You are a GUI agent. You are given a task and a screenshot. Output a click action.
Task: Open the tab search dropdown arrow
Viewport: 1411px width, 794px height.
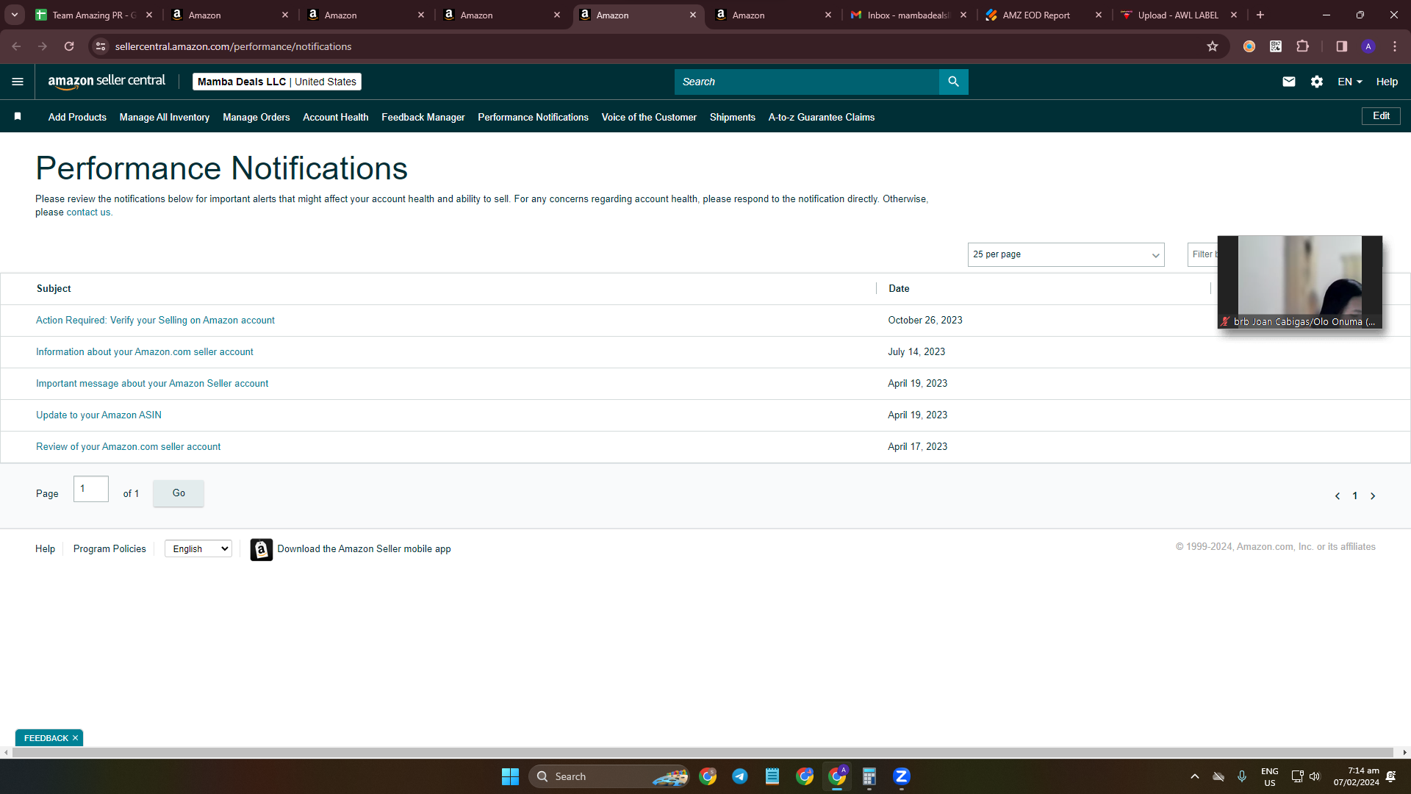click(15, 15)
